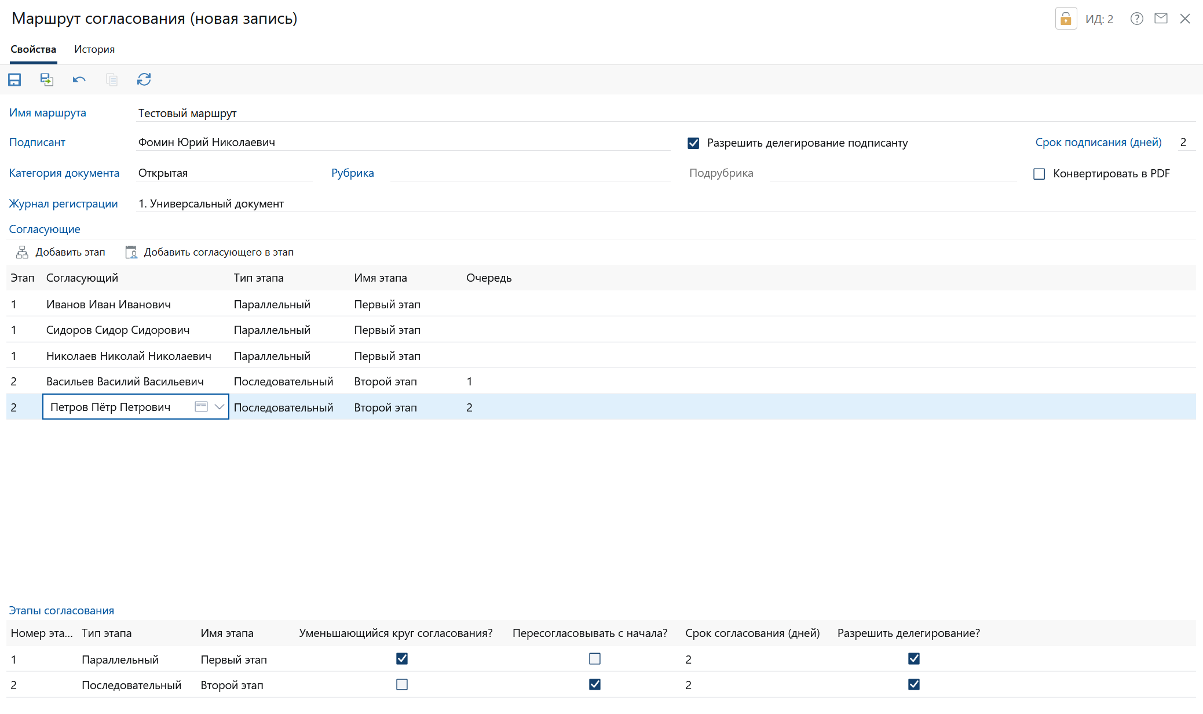Select the Иванов Иван Иванович row

tap(109, 304)
